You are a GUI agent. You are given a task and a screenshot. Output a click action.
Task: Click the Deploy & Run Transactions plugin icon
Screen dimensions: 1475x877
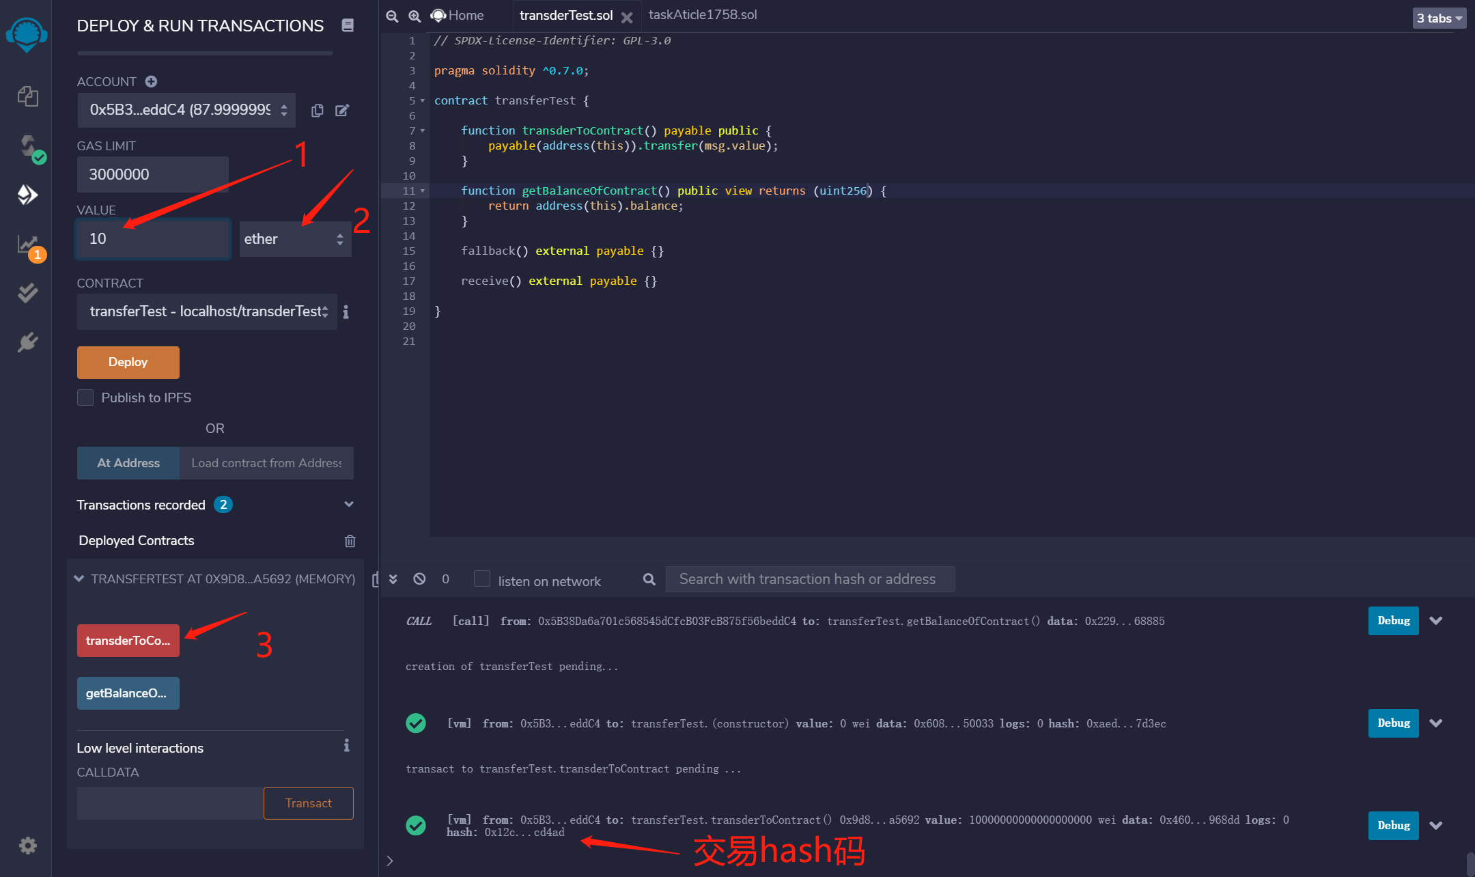pyautogui.click(x=28, y=194)
